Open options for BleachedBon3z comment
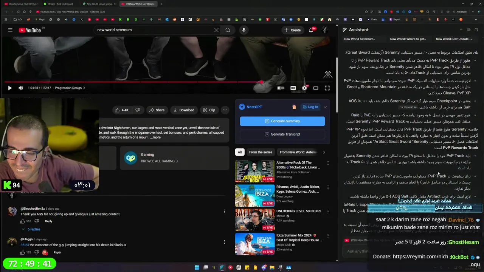This screenshot has height=272, width=484. tap(225, 212)
